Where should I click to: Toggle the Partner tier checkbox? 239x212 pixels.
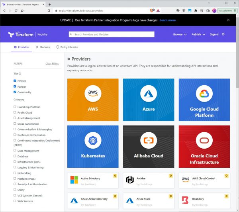15,86
